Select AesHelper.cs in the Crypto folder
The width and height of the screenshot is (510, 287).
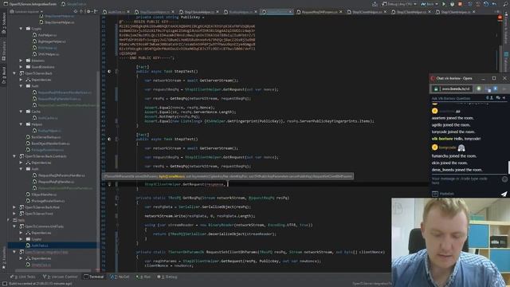click(45, 35)
